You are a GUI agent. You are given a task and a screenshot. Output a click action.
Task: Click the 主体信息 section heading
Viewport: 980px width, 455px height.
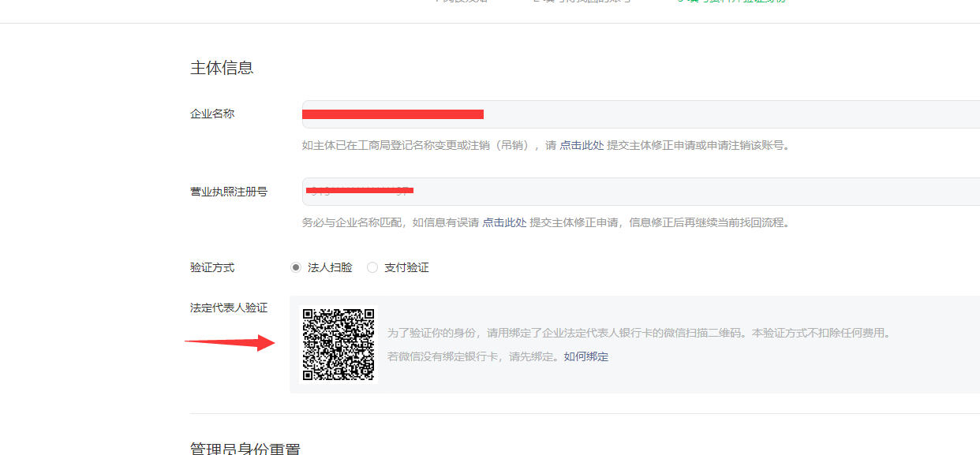222,68
